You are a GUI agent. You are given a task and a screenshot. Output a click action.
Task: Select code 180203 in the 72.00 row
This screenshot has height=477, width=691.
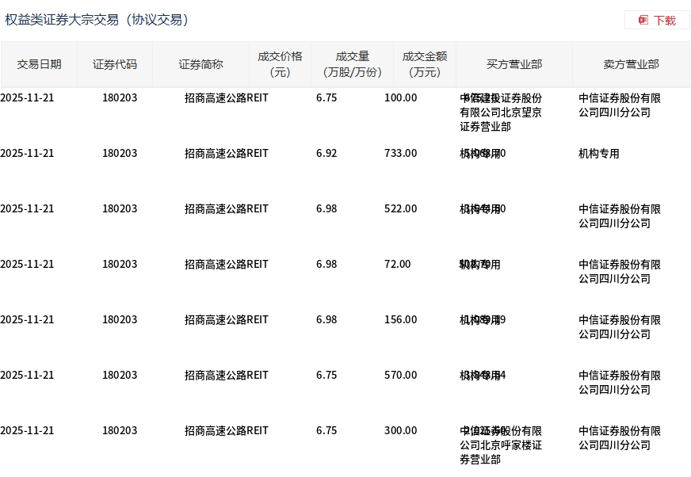[x=120, y=265]
